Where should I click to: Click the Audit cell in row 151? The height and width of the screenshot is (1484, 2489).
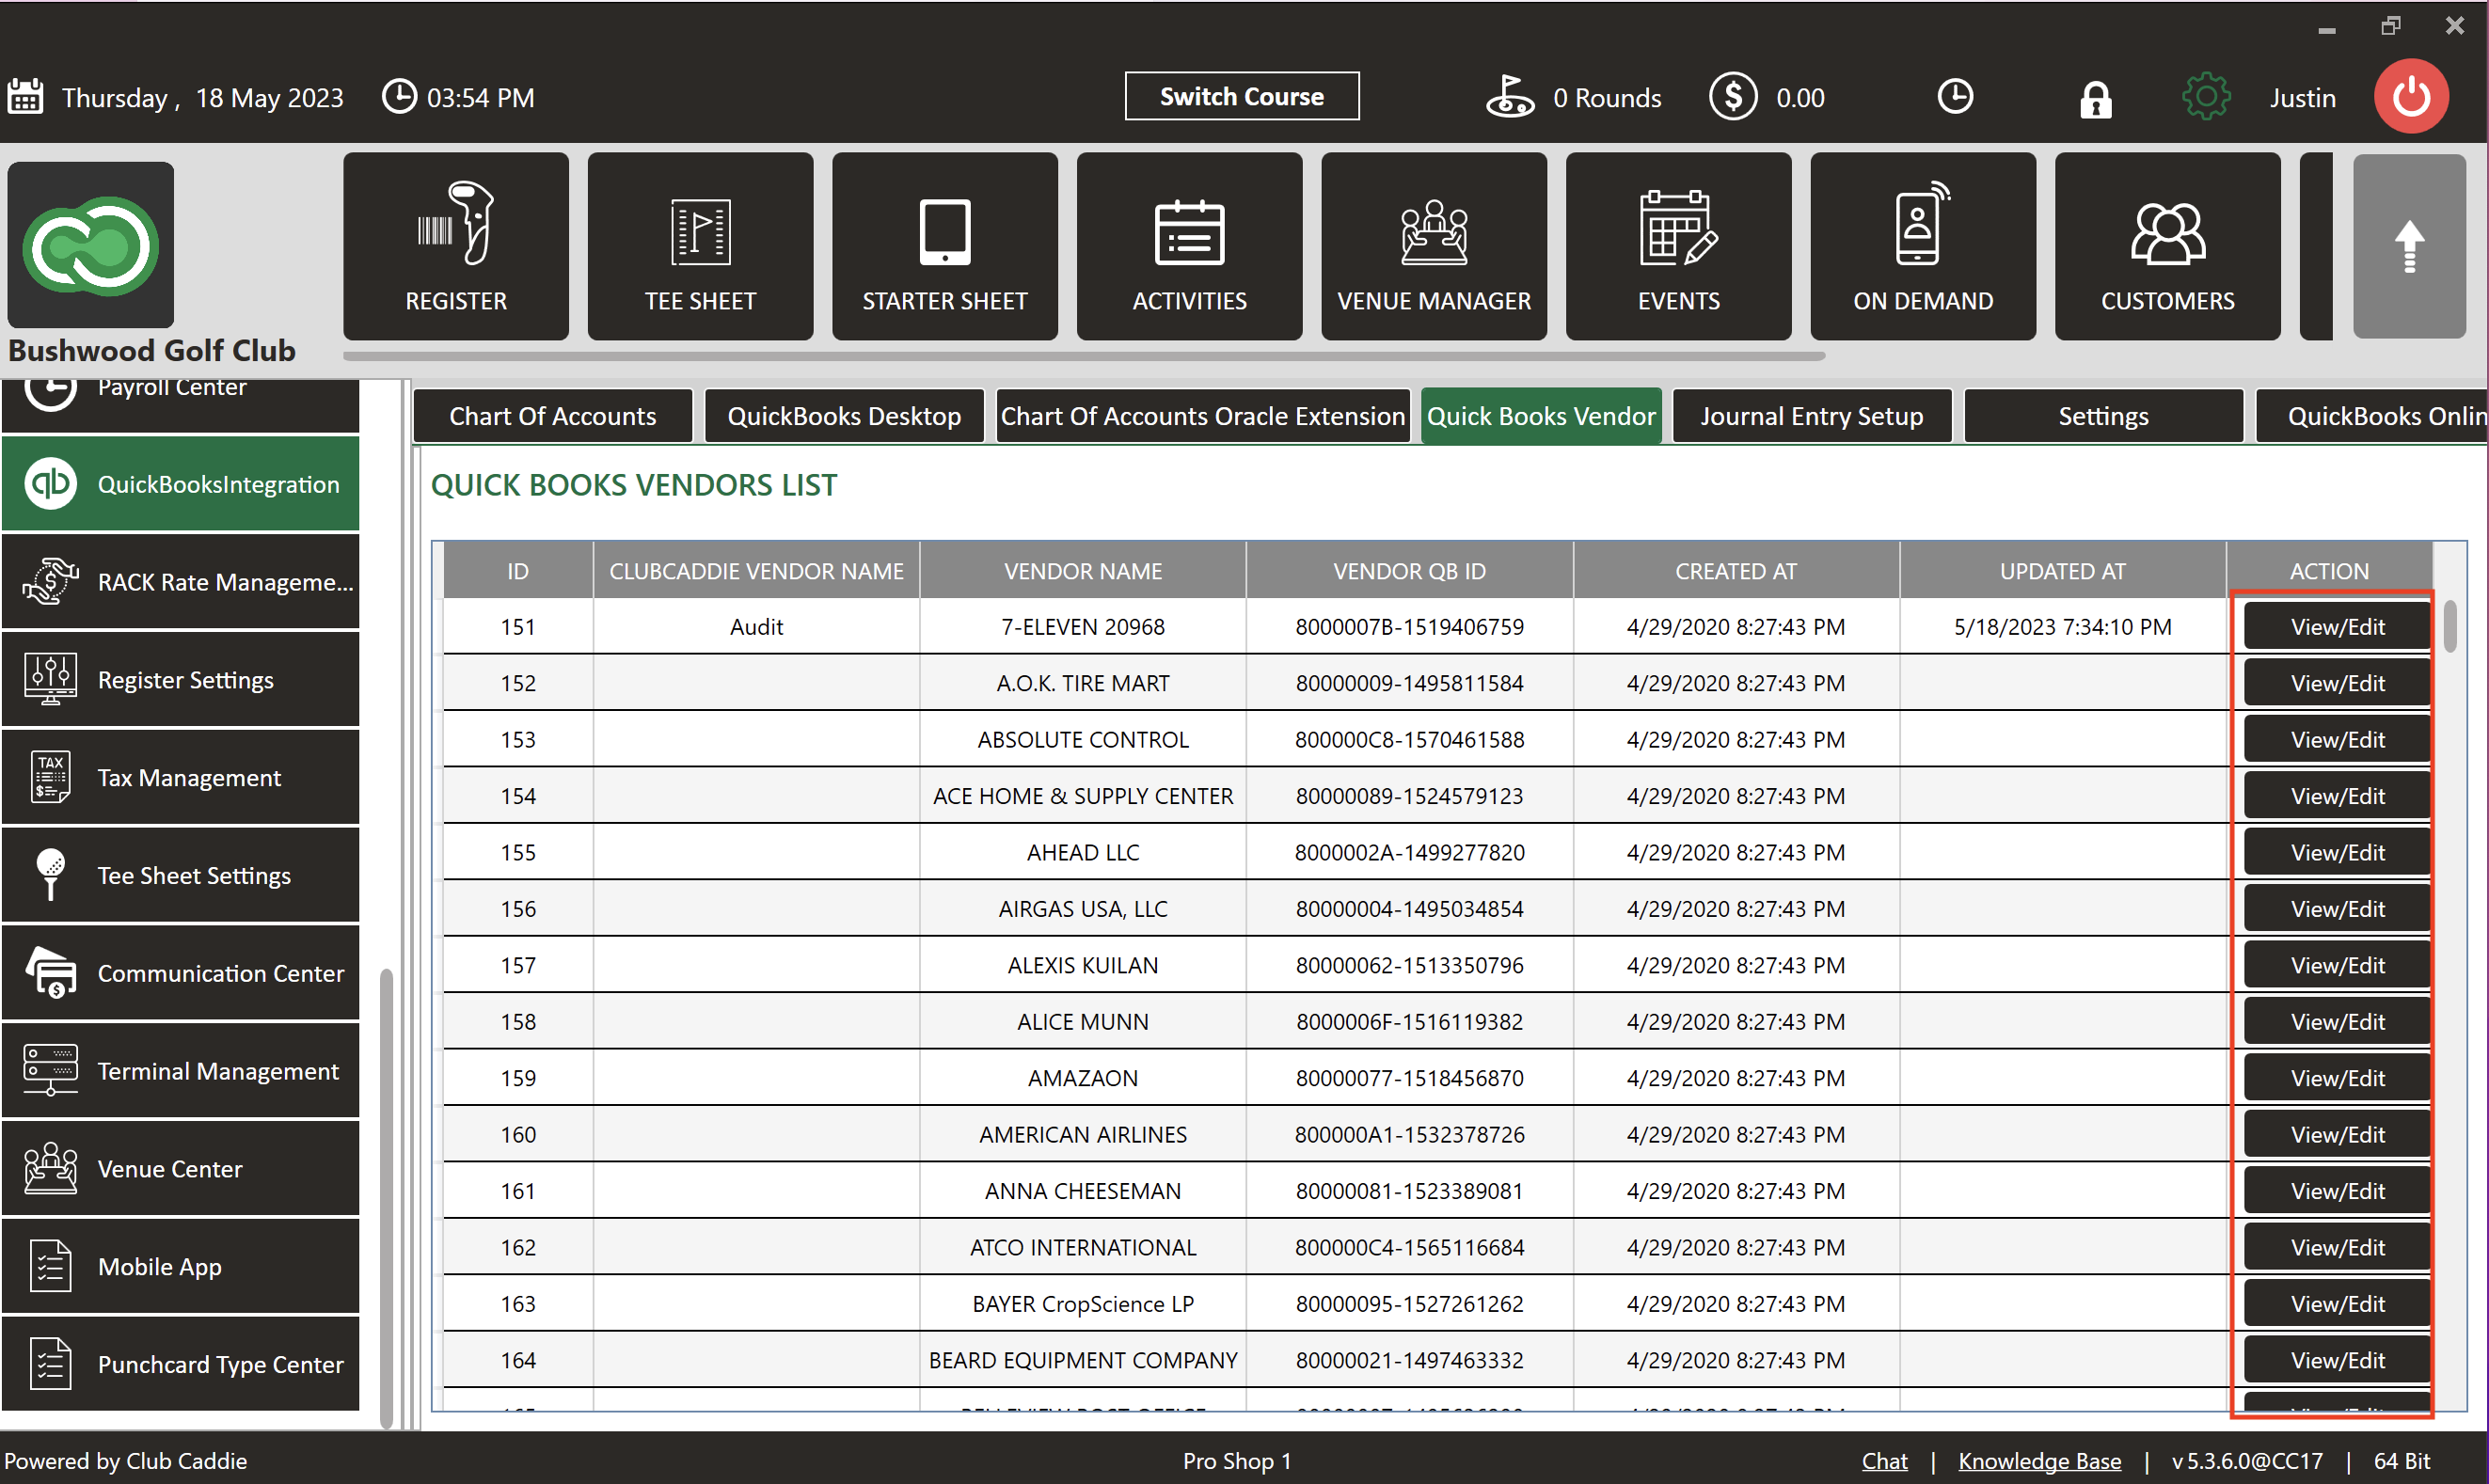[x=756, y=627]
